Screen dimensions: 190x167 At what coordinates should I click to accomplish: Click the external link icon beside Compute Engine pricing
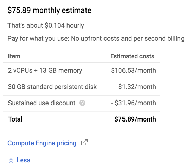click(x=84, y=142)
